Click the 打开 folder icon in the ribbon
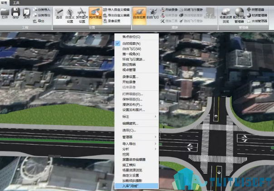The image size is (274, 191). 5,13
